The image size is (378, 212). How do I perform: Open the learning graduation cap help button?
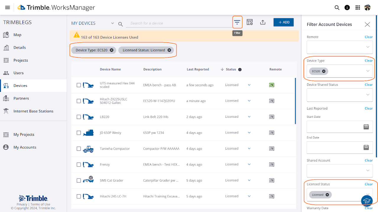tap(367, 201)
